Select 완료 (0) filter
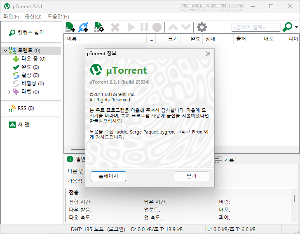This screenshot has height=234, width=300. tap(26, 67)
